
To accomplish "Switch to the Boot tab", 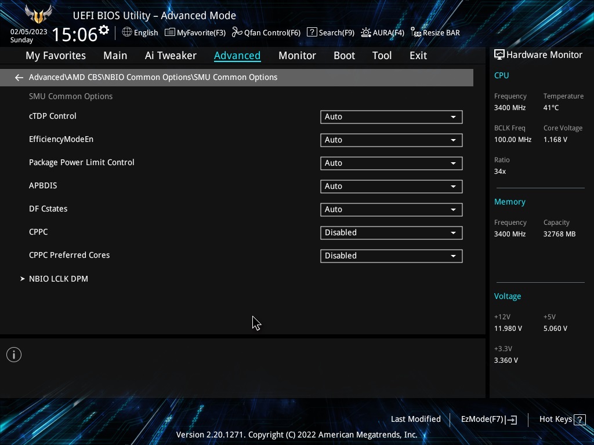I will (x=344, y=56).
